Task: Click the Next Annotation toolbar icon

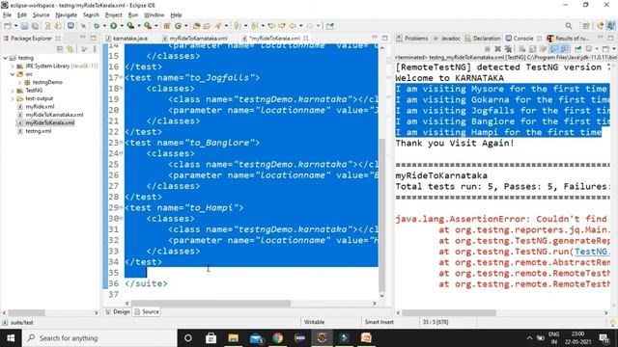Action: 237,26
